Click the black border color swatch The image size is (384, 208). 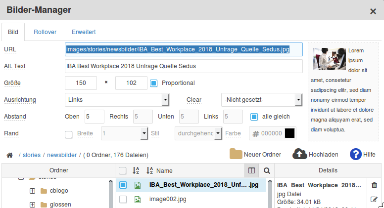(290, 133)
